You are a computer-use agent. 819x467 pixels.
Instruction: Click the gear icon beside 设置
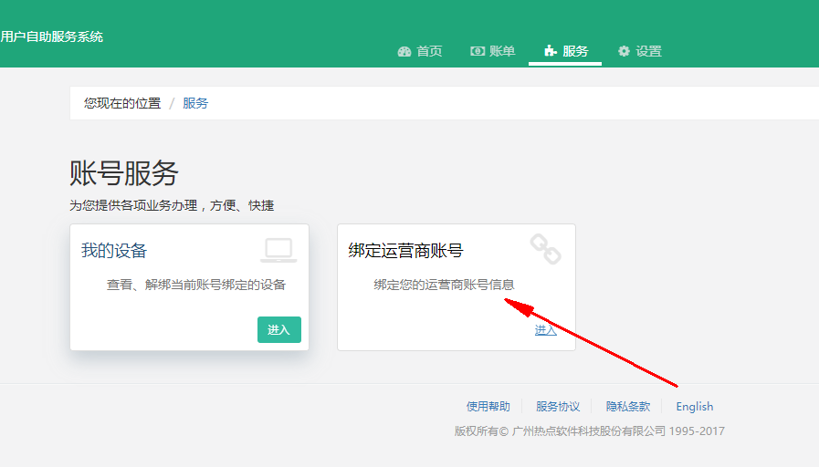click(624, 50)
